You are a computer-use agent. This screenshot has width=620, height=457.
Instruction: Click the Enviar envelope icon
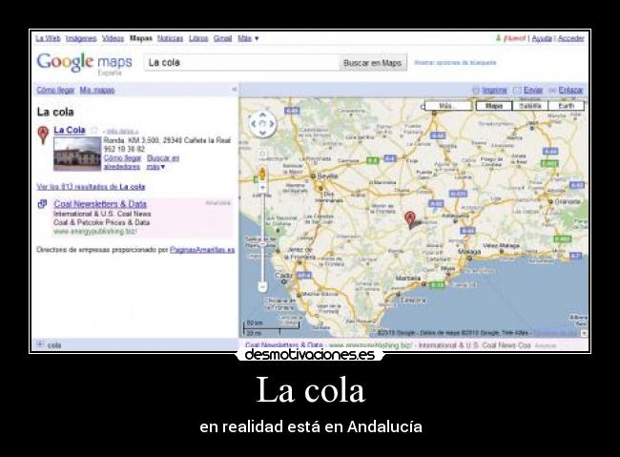click(517, 91)
